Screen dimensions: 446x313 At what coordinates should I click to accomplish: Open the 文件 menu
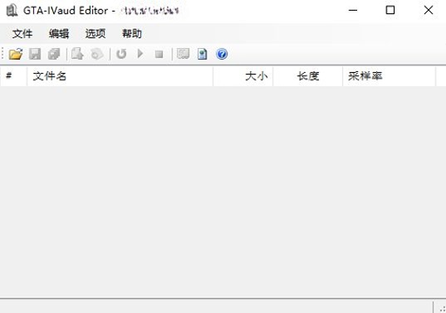pos(22,34)
